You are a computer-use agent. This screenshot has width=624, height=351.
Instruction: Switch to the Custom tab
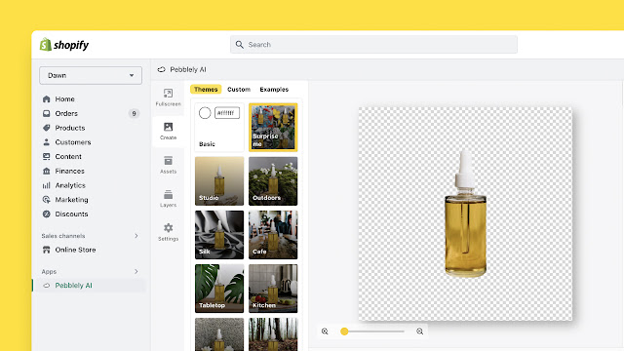click(x=239, y=89)
